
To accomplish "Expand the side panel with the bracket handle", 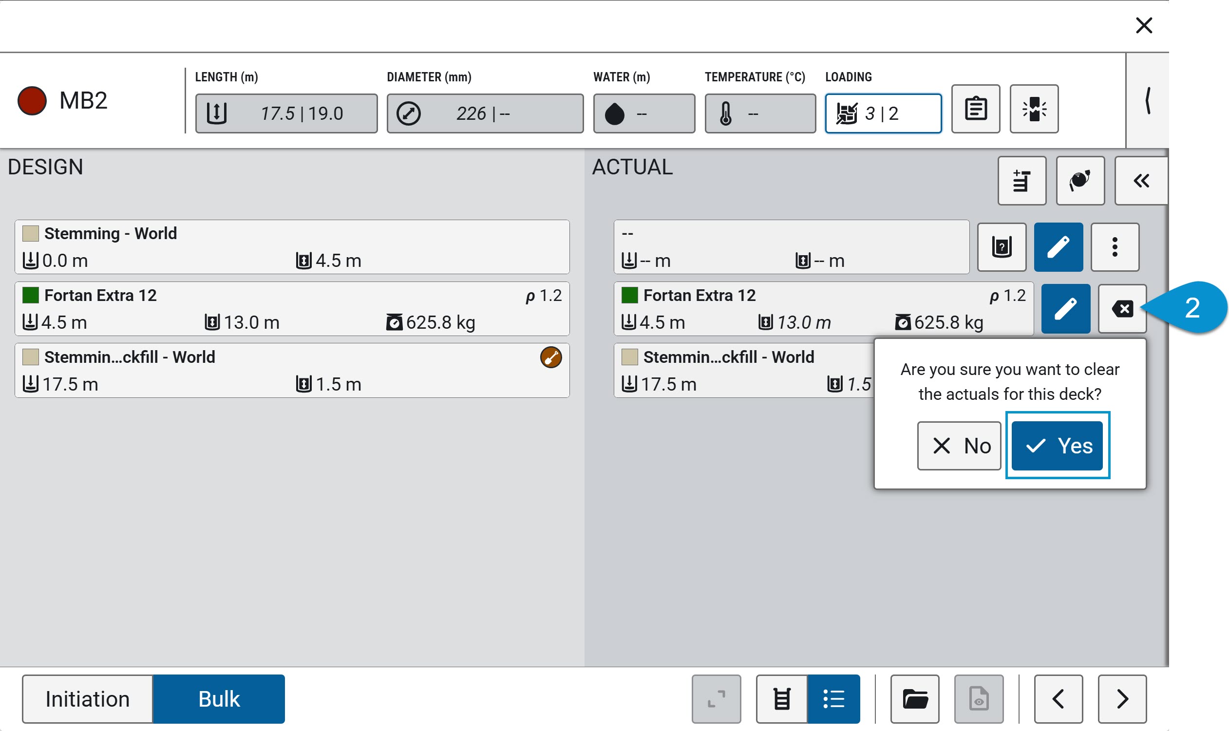I will pyautogui.click(x=1147, y=100).
